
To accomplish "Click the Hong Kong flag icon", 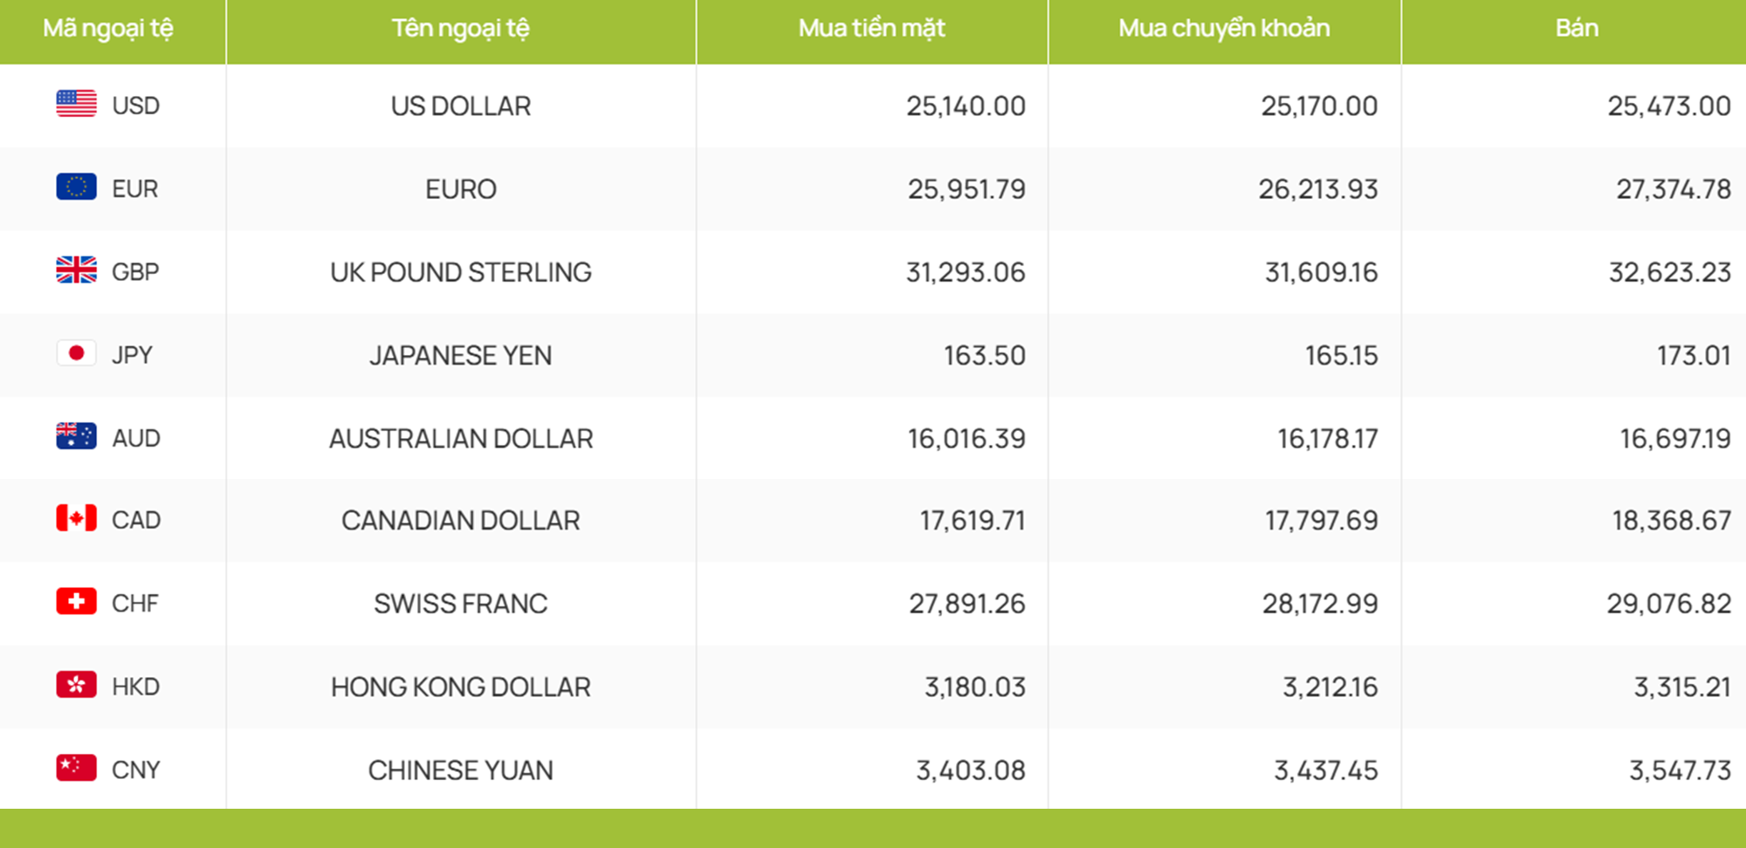I will 77,685.
